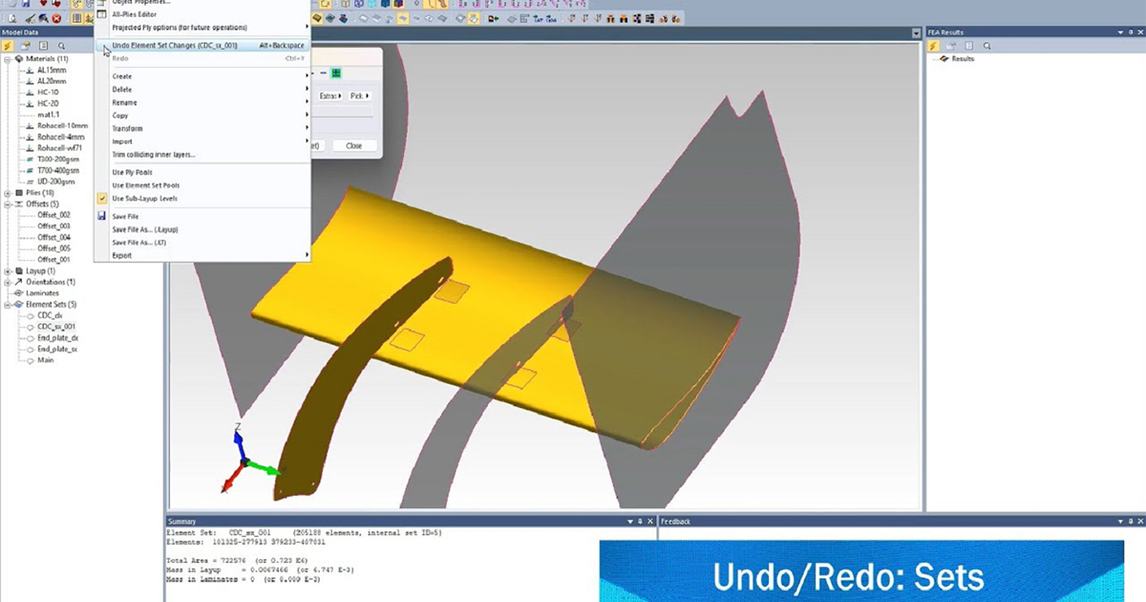Enable the Use Ply Pools option
The height and width of the screenshot is (602, 1146).
(132, 172)
